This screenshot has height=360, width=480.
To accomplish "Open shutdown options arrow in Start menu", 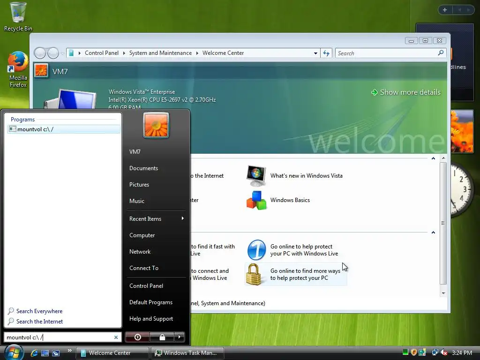I will point(180,337).
